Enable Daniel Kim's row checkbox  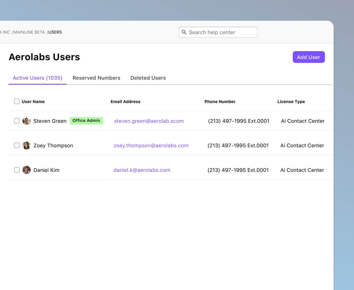pos(17,170)
